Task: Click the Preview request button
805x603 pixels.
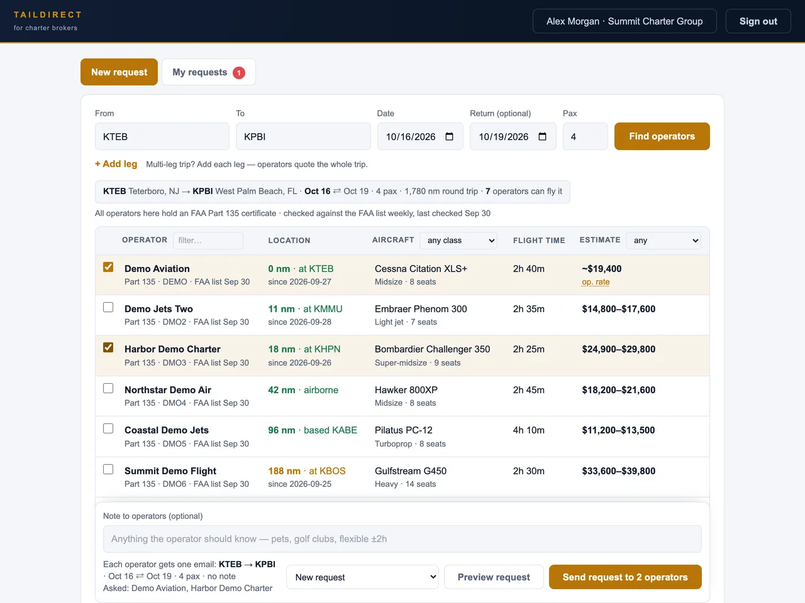Action: click(x=494, y=577)
